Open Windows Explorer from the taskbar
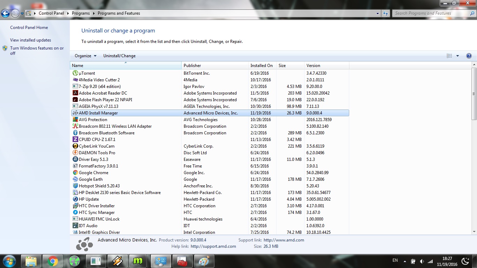Viewport: 477px width, 268px height. (31, 261)
